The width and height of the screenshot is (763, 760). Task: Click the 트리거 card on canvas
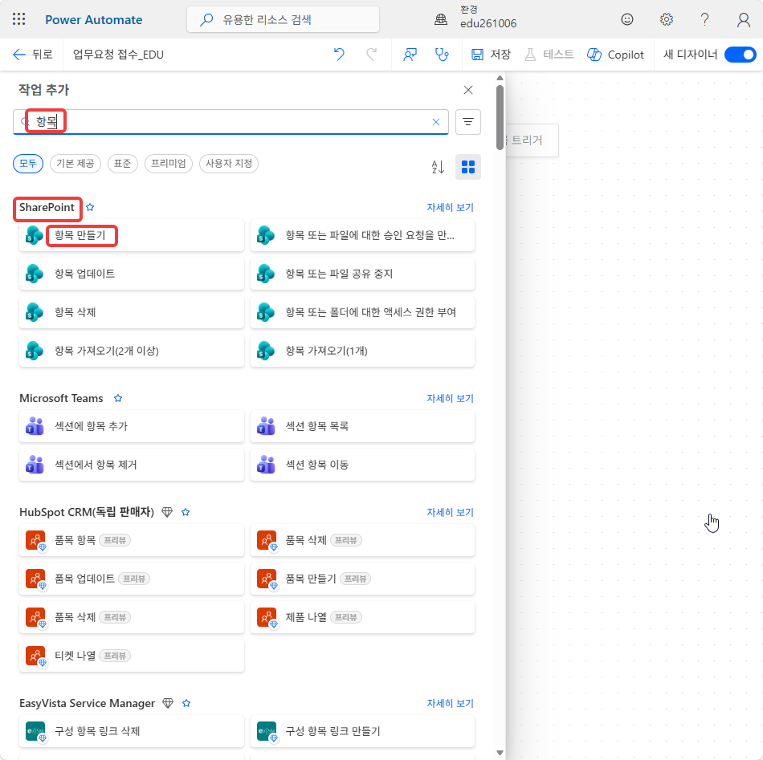coord(532,140)
